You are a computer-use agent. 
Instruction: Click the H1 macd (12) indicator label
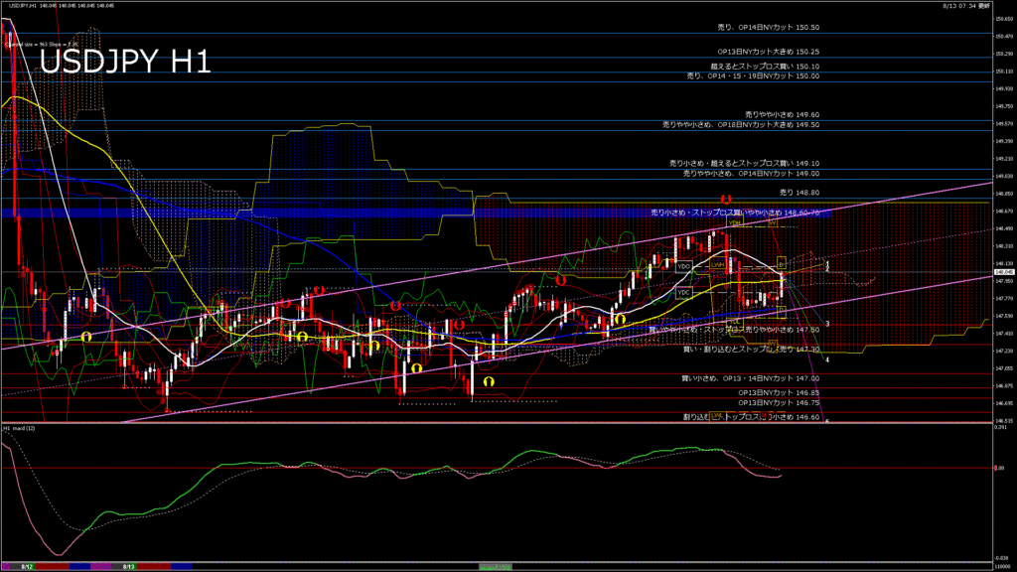(x=20, y=428)
